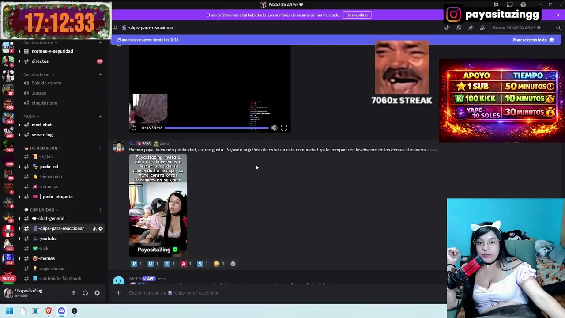565x318 pixels.
Task: Toggle microphone mute in user panel
Action: [x=73, y=293]
